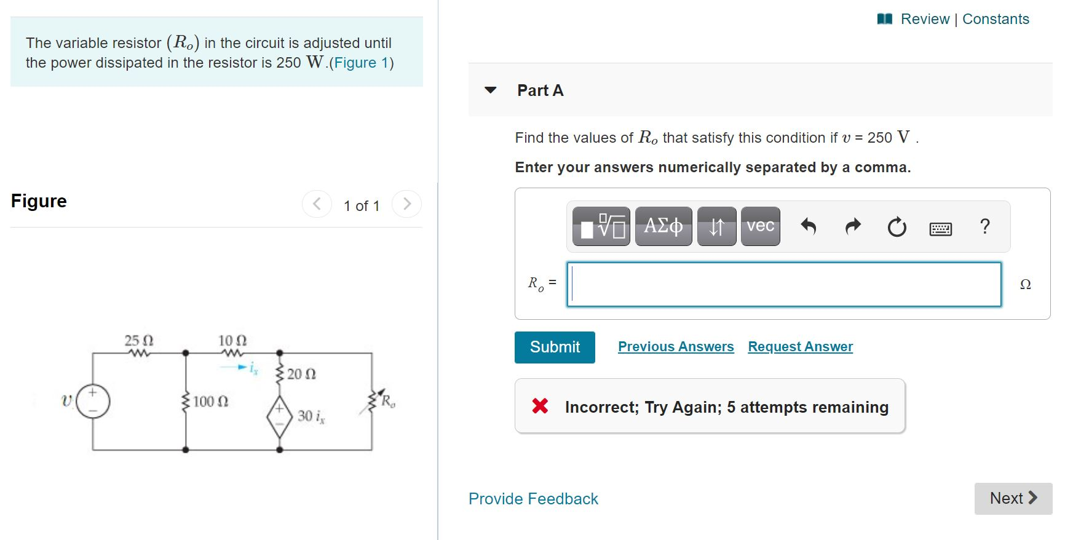Submit the answer for Part A

pos(554,347)
